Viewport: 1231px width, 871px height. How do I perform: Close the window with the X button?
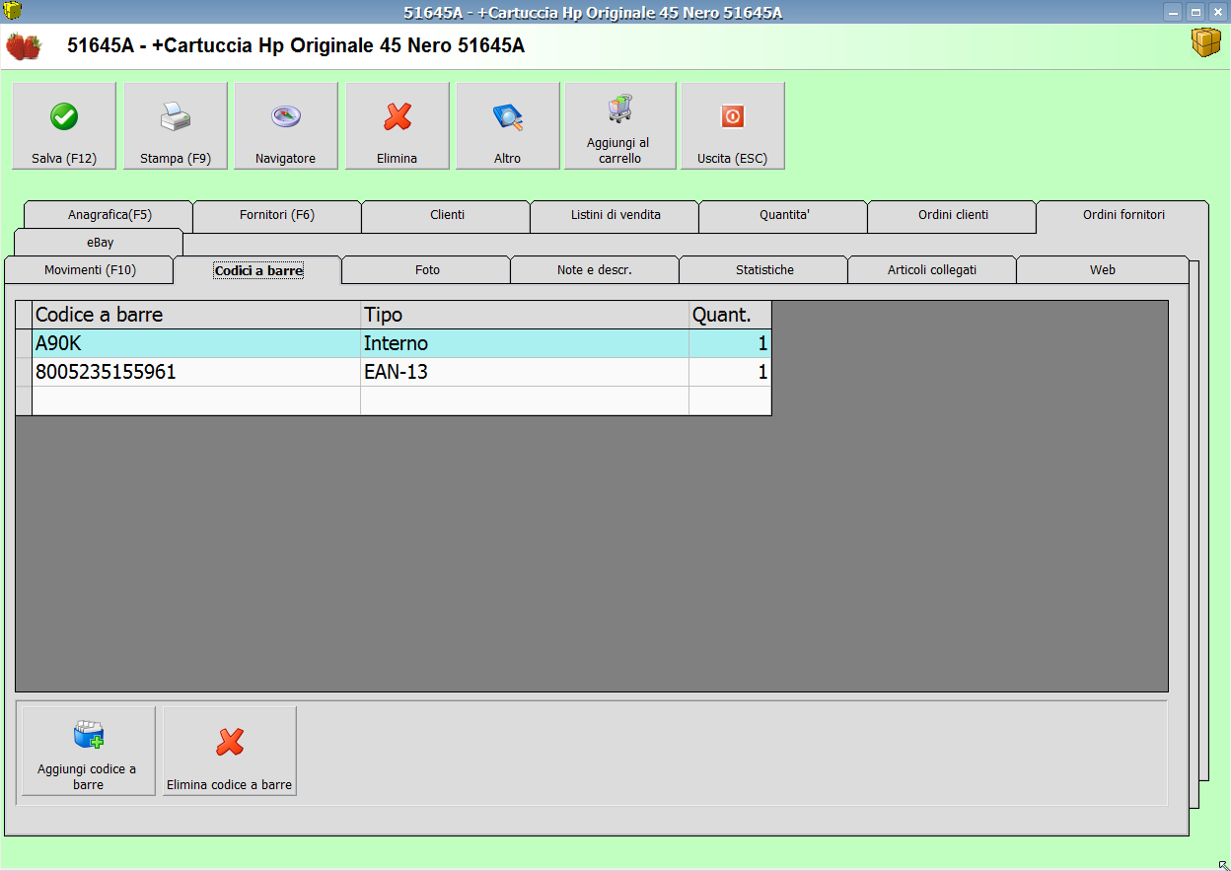(x=1217, y=12)
